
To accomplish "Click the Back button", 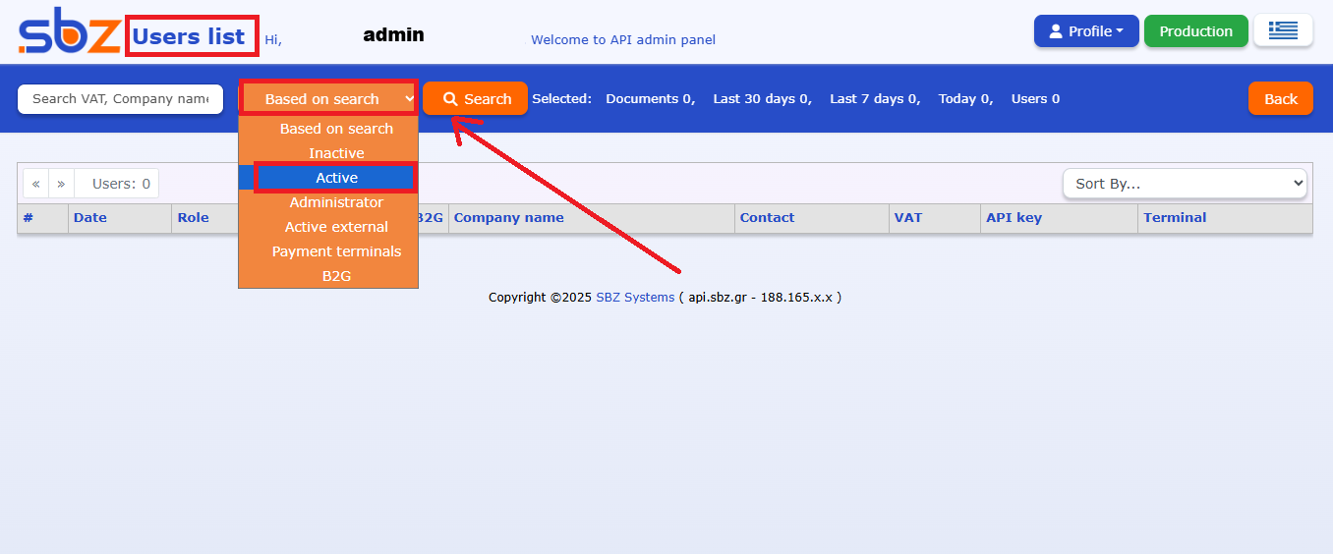I will tap(1280, 99).
